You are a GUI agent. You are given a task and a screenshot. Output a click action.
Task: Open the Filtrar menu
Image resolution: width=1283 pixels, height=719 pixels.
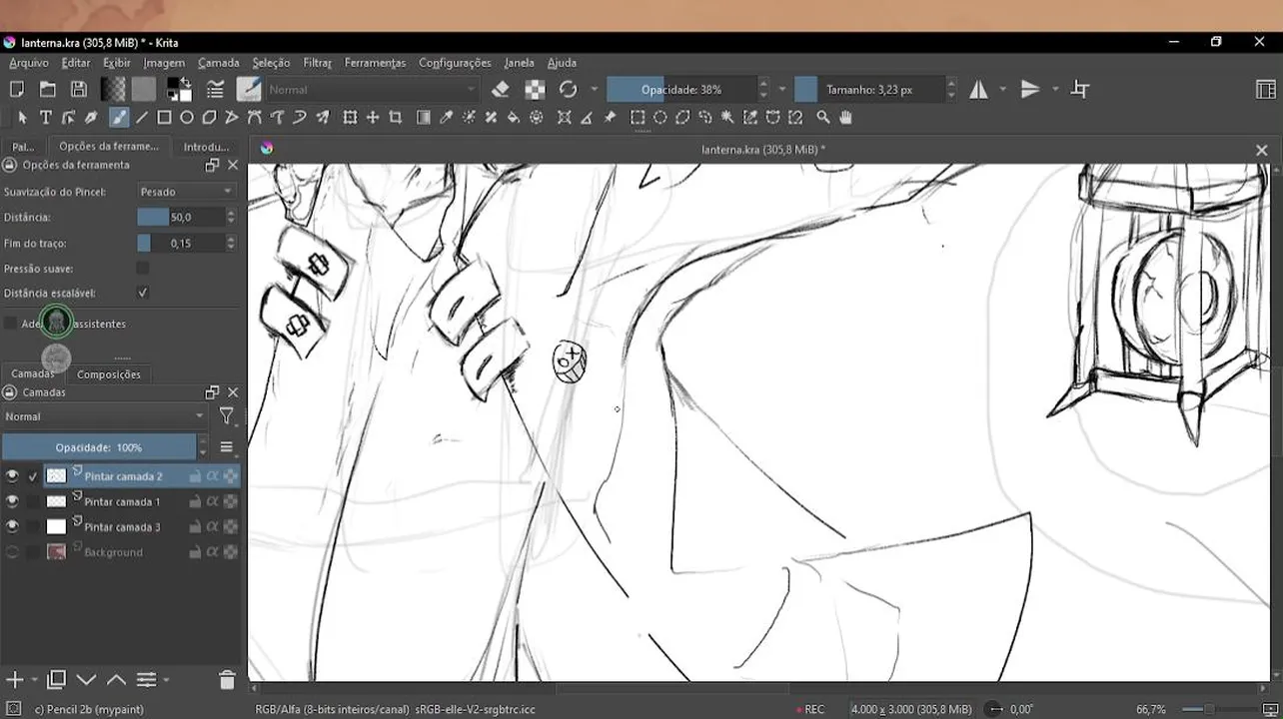click(x=318, y=63)
